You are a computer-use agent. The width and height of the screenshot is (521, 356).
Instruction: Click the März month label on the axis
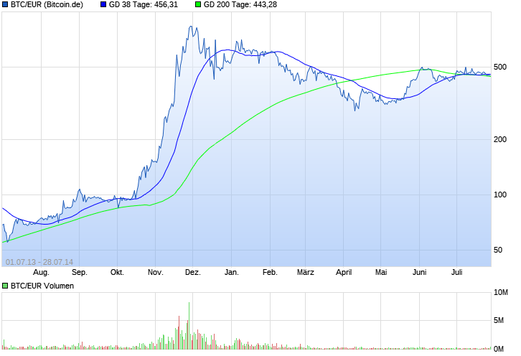(306, 272)
